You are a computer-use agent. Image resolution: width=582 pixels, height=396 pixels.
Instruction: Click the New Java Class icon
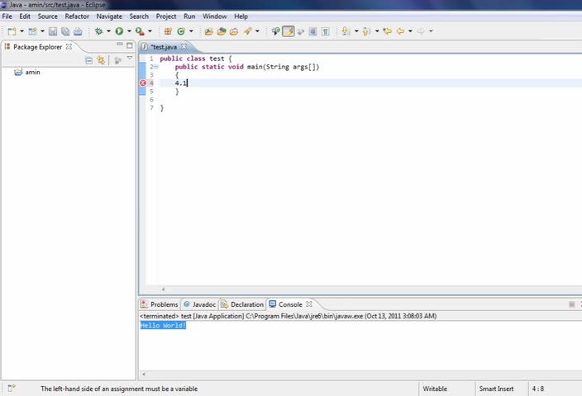[x=181, y=31]
